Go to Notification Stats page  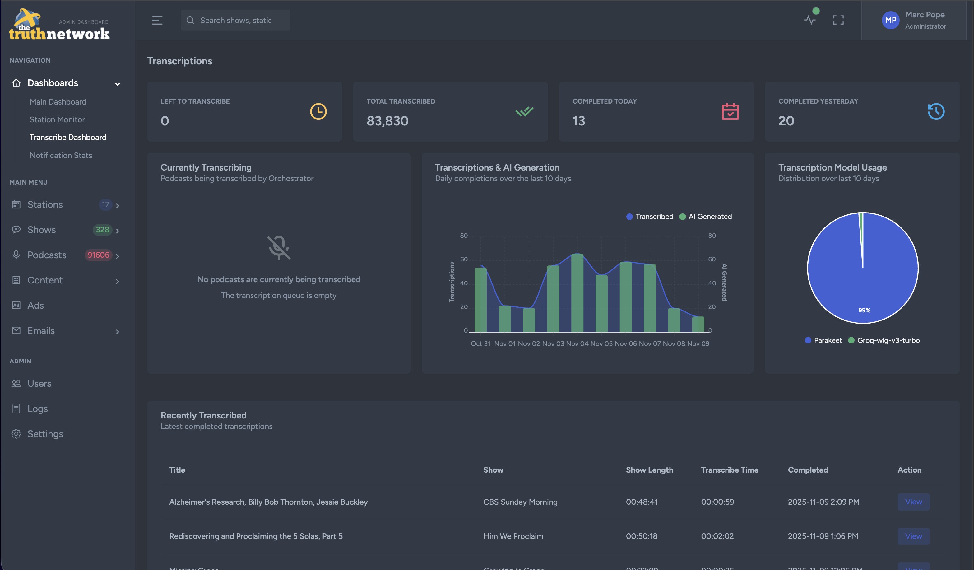pos(61,155)
